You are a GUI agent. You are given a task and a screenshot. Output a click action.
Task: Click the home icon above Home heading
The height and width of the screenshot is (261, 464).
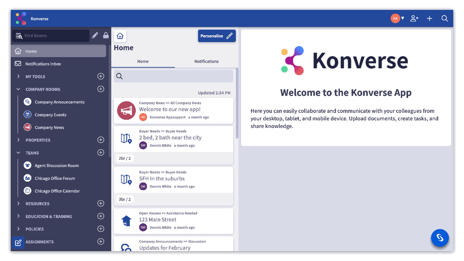point(120,36)
